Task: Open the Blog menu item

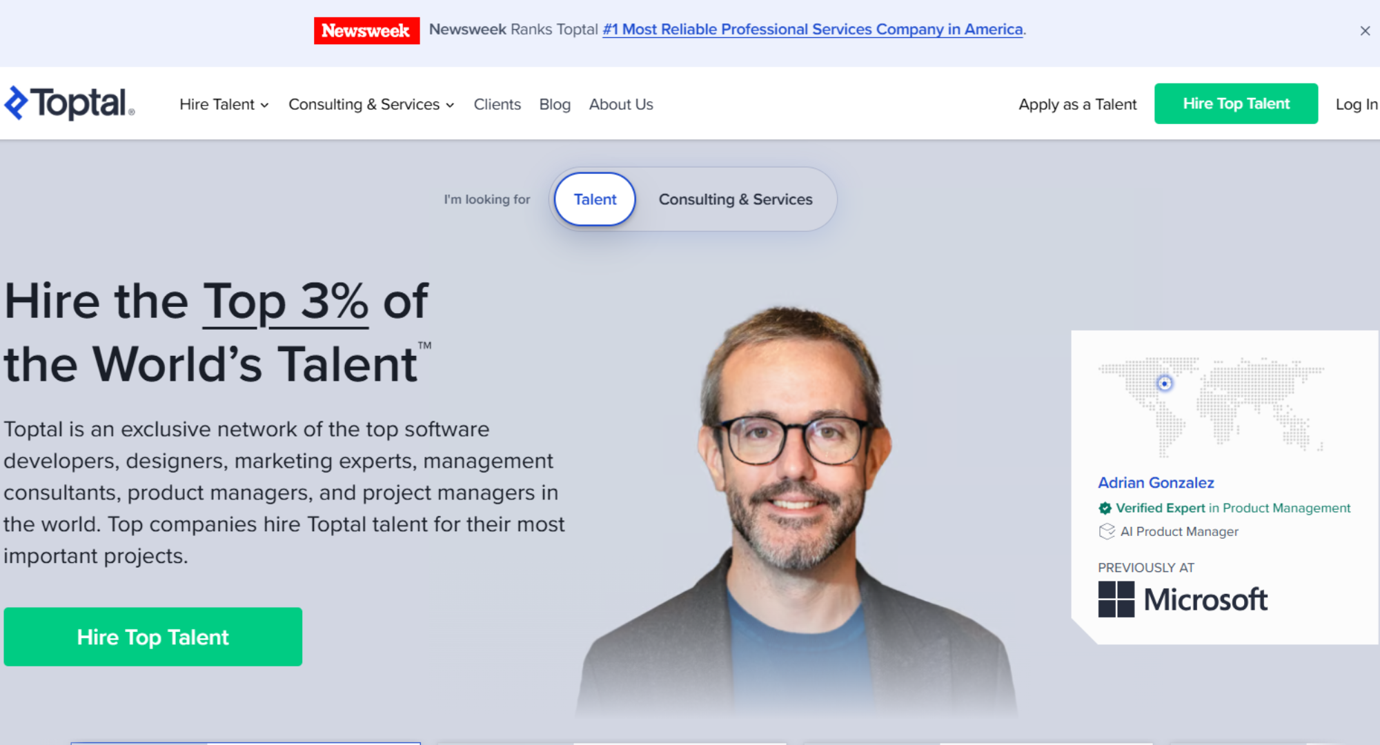Action: tap(554, 104)
